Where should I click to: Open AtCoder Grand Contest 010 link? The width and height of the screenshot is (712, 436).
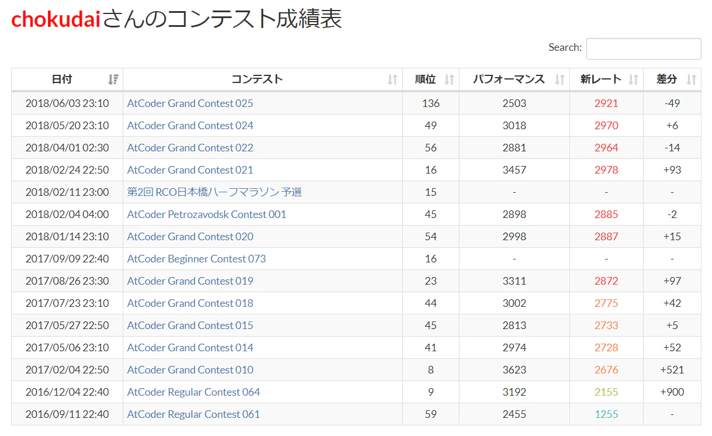(190, 370)
